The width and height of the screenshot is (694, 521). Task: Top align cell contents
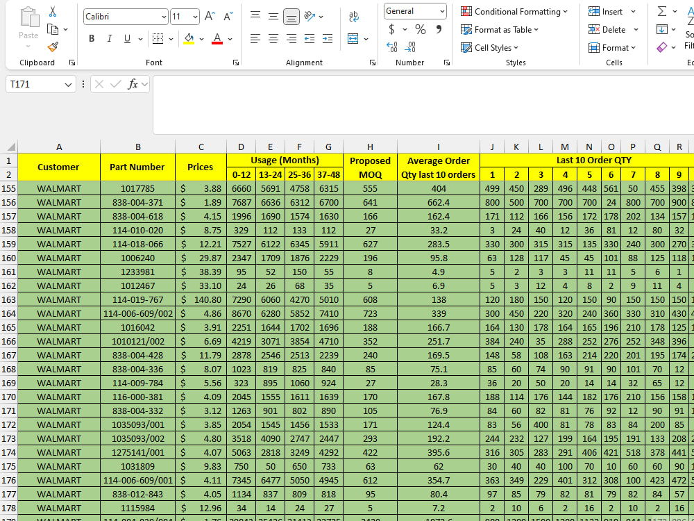pos(255,17)
